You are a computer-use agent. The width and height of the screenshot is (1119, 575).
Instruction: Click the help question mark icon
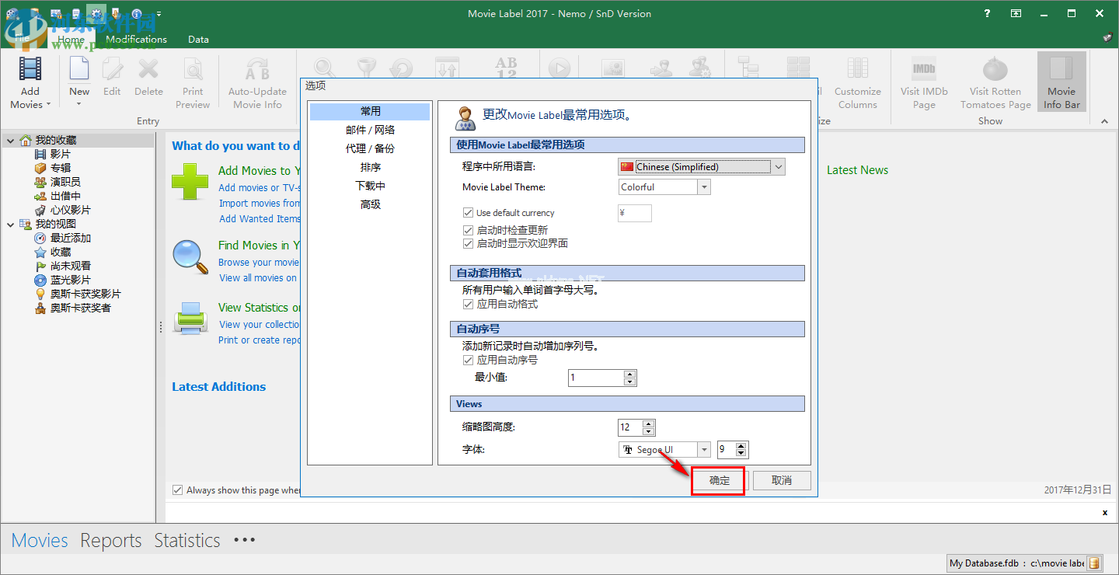coord(987,13)
